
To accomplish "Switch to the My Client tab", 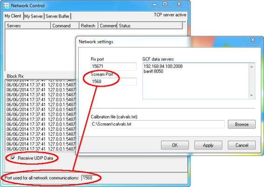I will tap(13, 16).
